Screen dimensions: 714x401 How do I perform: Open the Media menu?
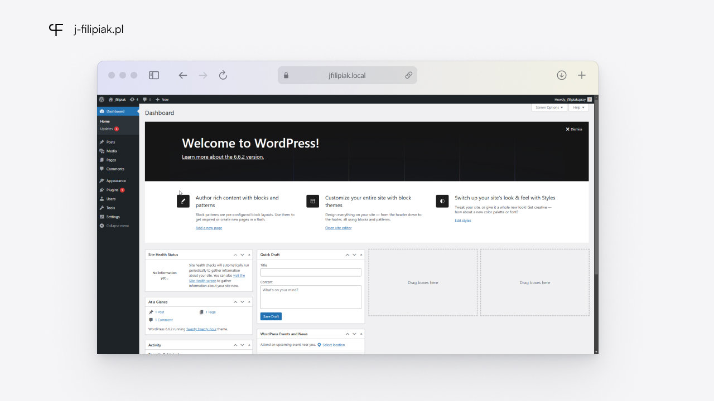(x=118, y=151)
